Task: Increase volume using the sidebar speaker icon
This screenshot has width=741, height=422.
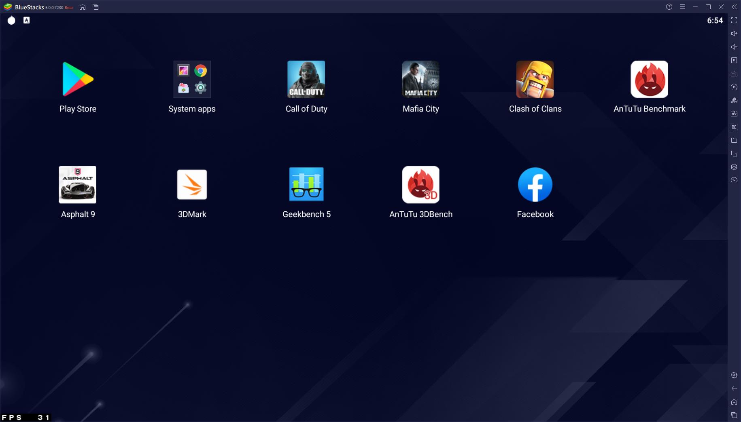Action: 734,34
